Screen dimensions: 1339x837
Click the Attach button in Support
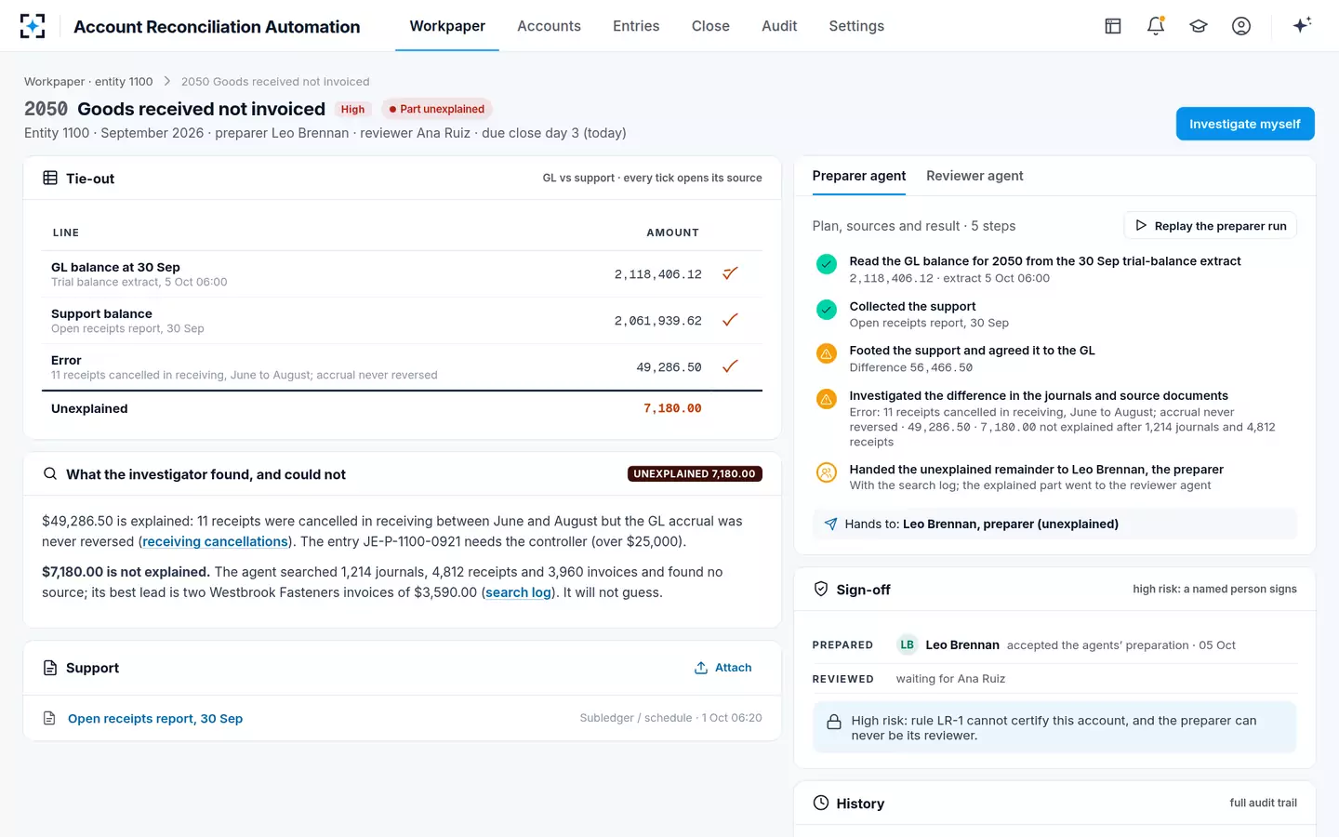pos(723,668)
